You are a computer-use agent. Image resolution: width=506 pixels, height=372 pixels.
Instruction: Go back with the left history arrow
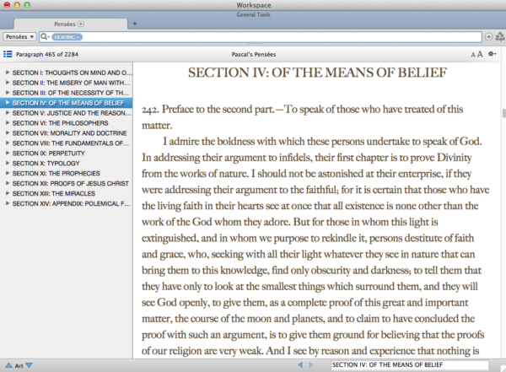[300, 365]
